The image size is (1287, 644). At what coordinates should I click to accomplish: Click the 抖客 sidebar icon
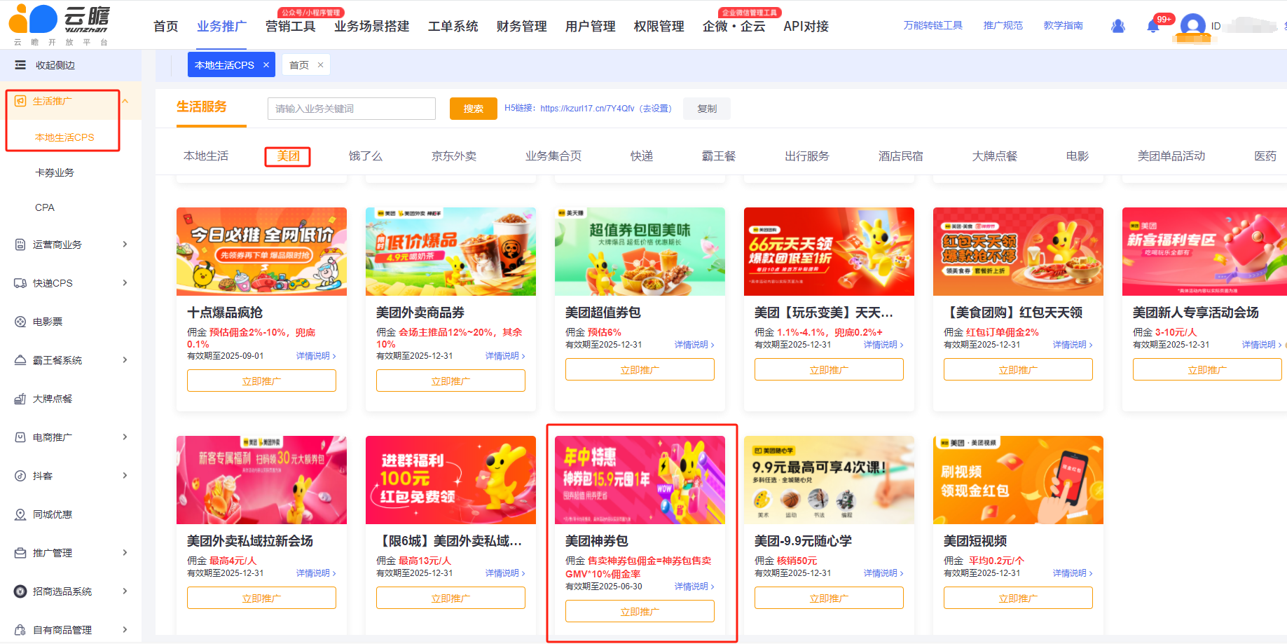(x=20, y=476)
